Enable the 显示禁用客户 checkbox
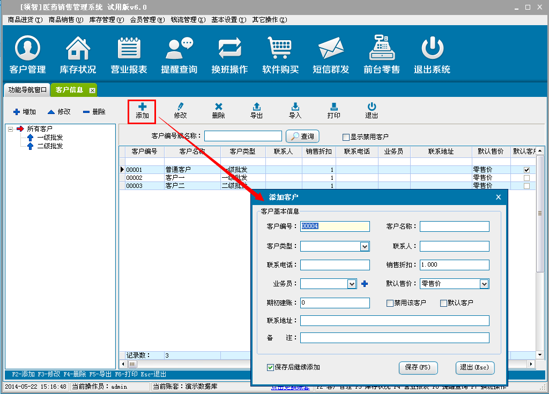Screen dimensions: 549x394 pyautogui.click(x=346, y=137)
